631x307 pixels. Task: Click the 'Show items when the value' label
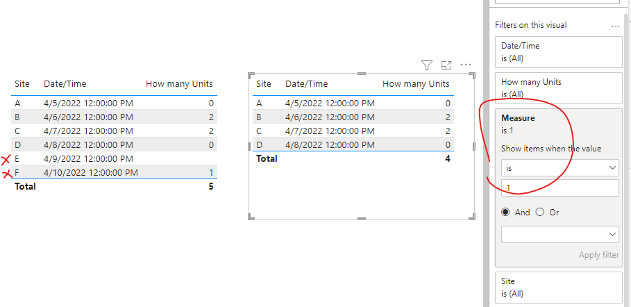pyautogui.click(x=551, y=149)
